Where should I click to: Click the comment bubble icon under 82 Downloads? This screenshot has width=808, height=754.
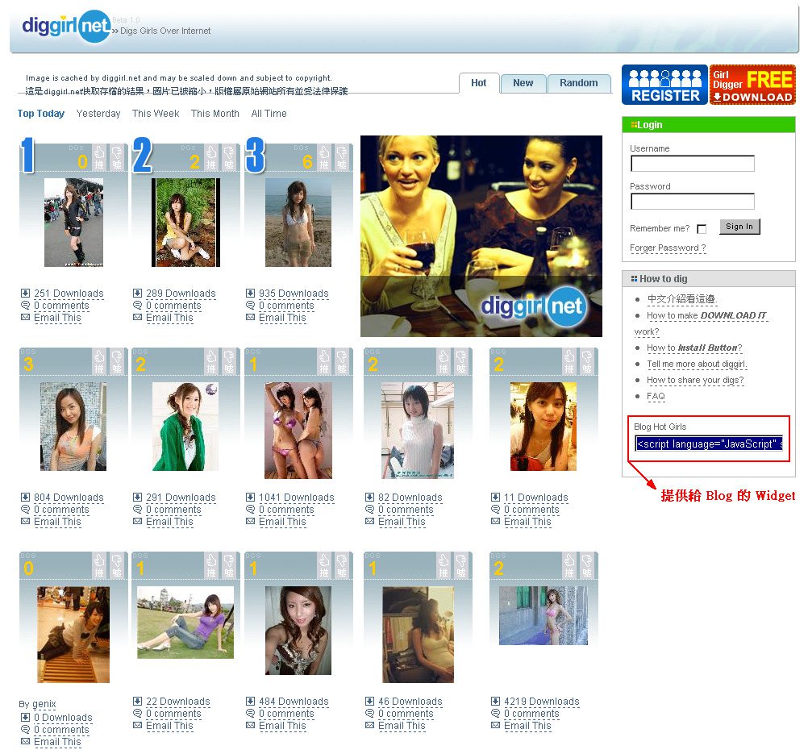[x=369, y=509]
